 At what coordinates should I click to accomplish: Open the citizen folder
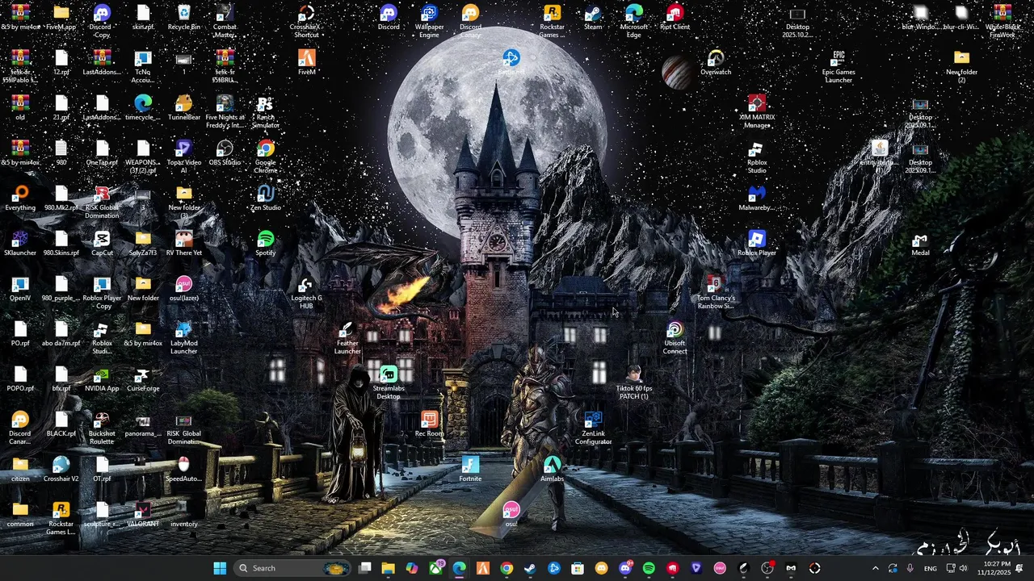pyautogui.click(x=20, y=470)
